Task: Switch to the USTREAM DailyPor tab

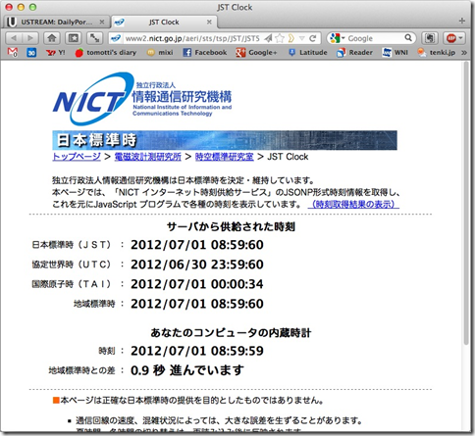Action: pyautogui.click(x=57, y=23)
